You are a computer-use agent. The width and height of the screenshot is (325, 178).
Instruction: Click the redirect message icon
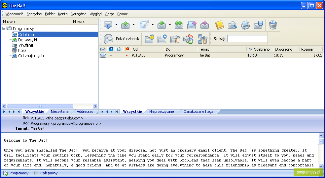tap(204, 25)
